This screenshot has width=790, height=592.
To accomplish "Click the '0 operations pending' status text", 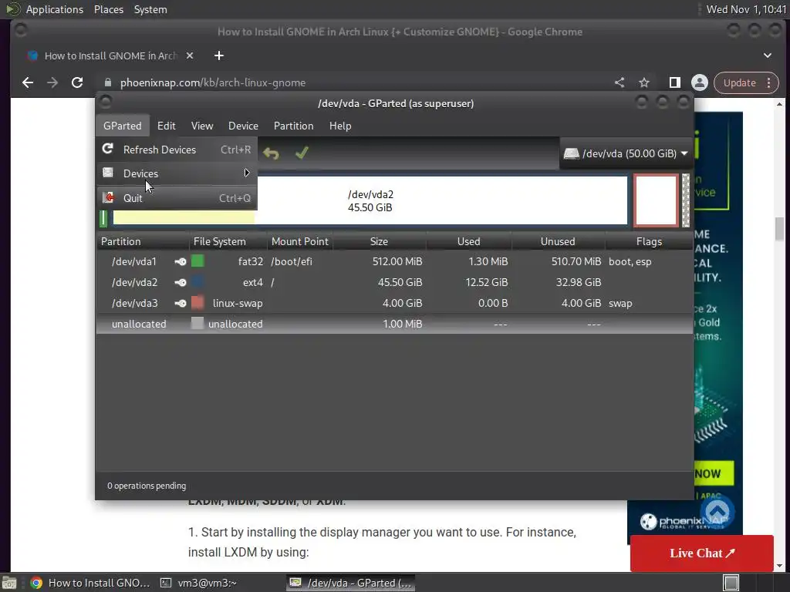I will pyautogui.click(x=147, y=486).
